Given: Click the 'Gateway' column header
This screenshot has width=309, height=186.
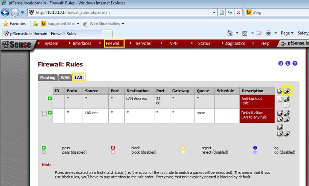Looking at the screenshot, I should point(182,91).
